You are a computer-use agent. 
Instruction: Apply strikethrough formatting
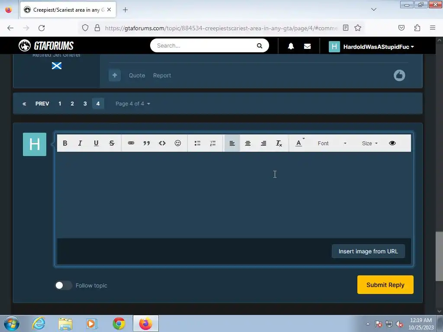(x=112, y=143)
